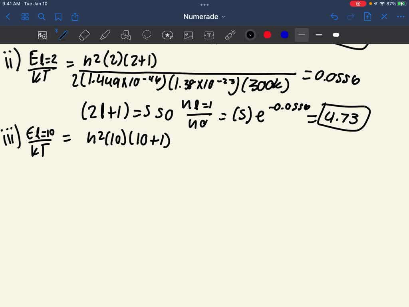Open the shapes tool
This screenshot has height=307, width=409.
point(126,35)
